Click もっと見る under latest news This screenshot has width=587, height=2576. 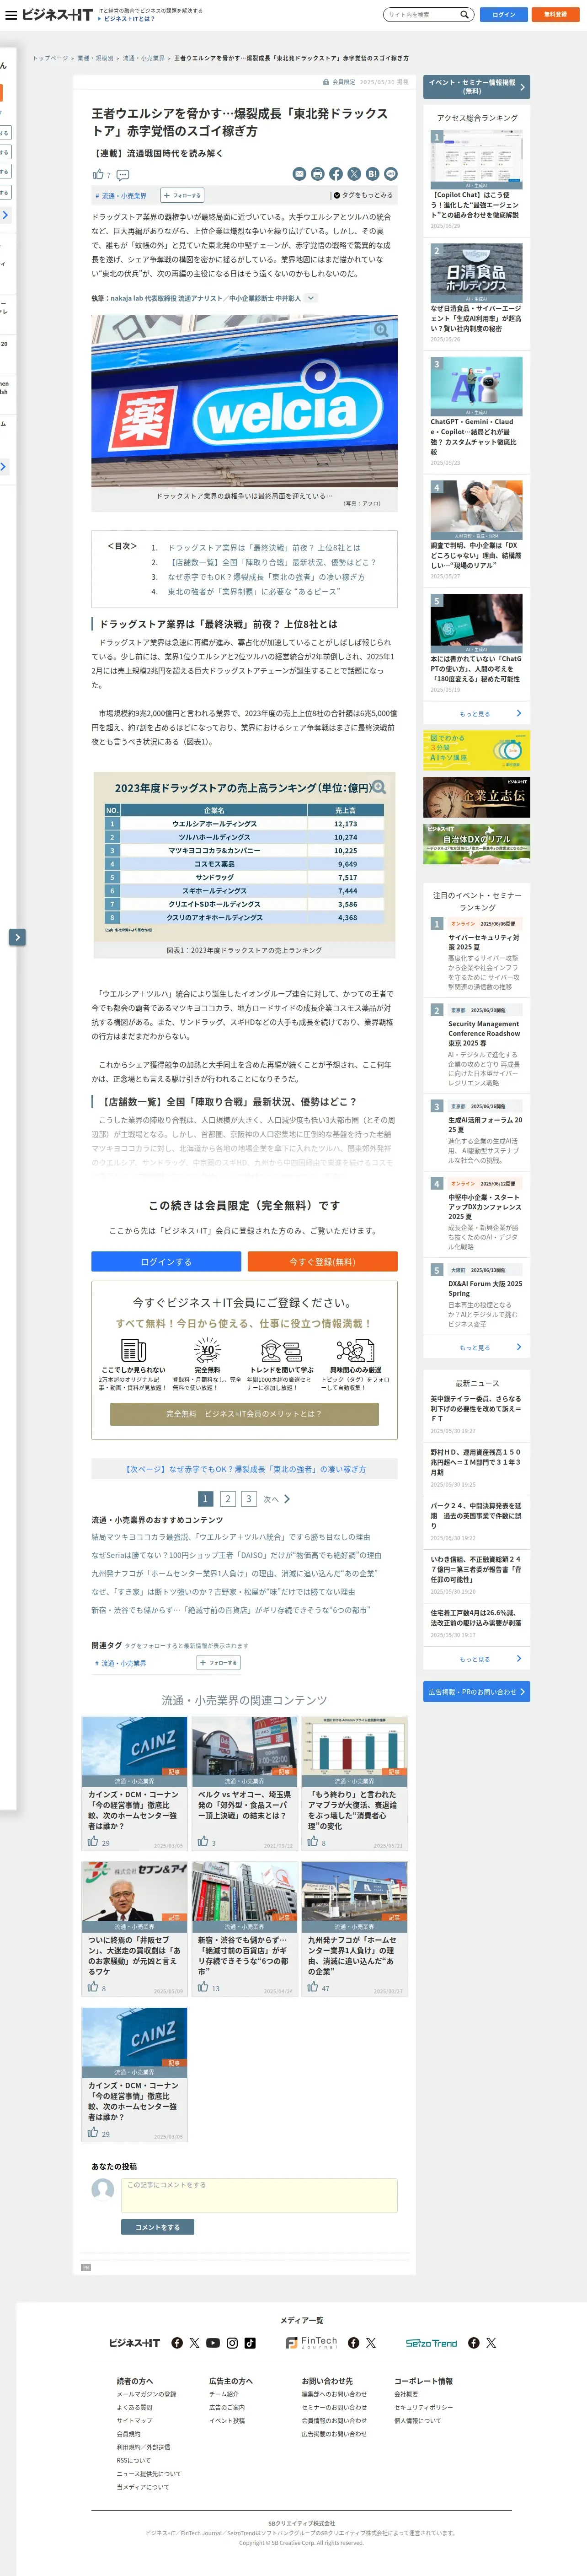[476, 1659]
